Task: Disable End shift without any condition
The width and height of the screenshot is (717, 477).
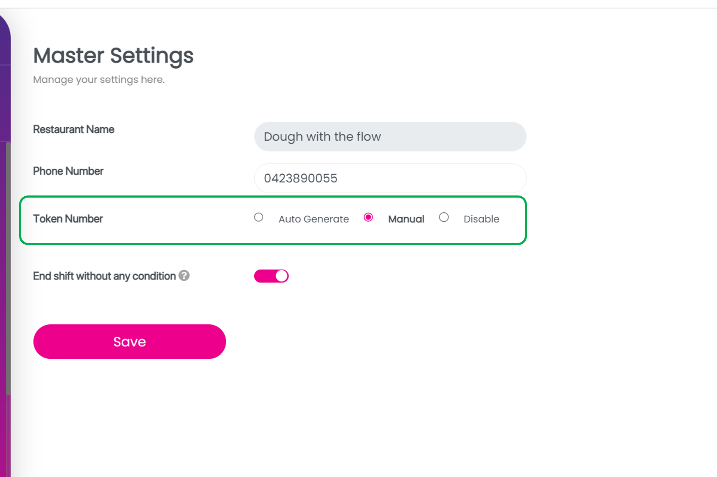Action: 271,276
